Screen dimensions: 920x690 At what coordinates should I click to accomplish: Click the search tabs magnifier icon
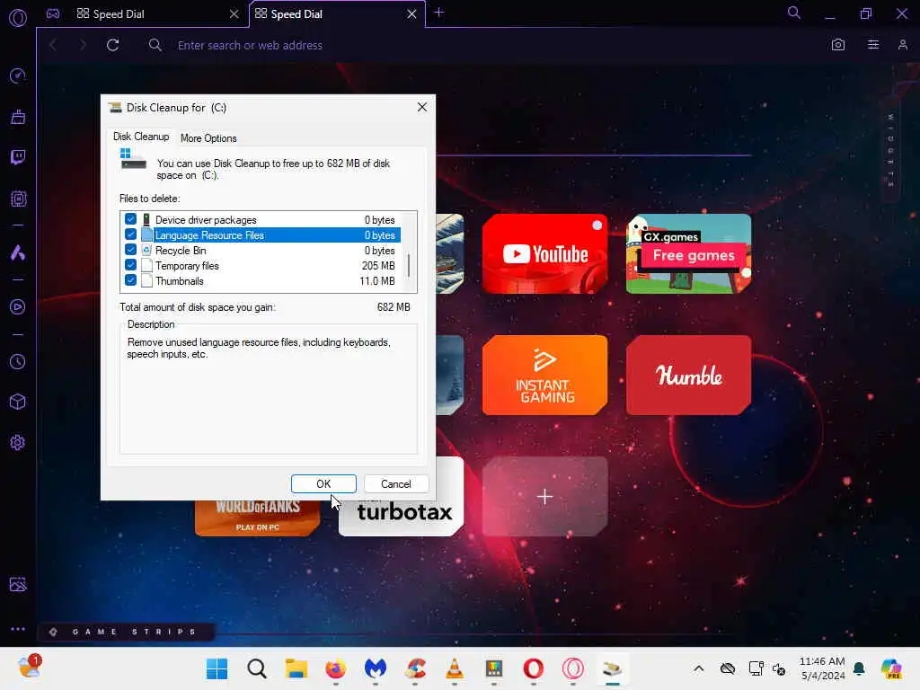[x=794, y=13]
